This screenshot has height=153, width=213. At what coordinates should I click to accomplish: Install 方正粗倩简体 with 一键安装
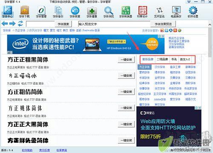click(x=126, y=92)
